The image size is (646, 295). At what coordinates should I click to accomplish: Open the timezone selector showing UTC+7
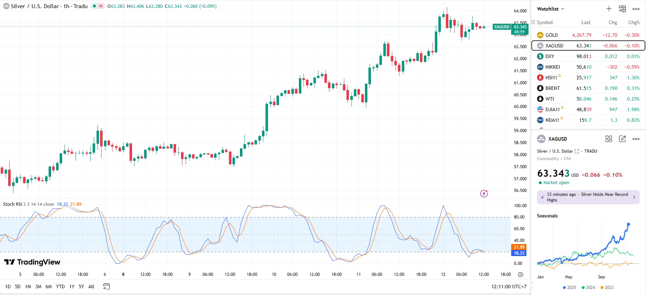[509, 287]
